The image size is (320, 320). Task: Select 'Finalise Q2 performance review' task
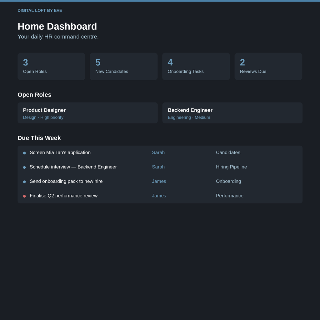click(64, 196)
